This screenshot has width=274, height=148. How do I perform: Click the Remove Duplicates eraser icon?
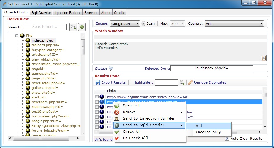point(190,82)
